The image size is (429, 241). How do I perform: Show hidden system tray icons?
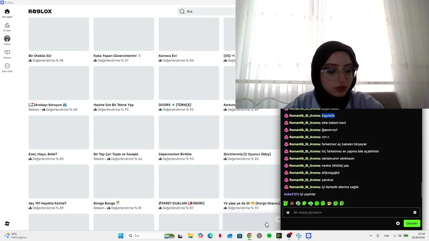370,236
